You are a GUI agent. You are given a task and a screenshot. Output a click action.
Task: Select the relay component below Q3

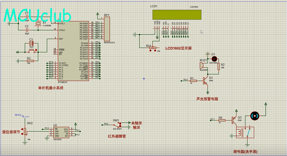(246, 133)
